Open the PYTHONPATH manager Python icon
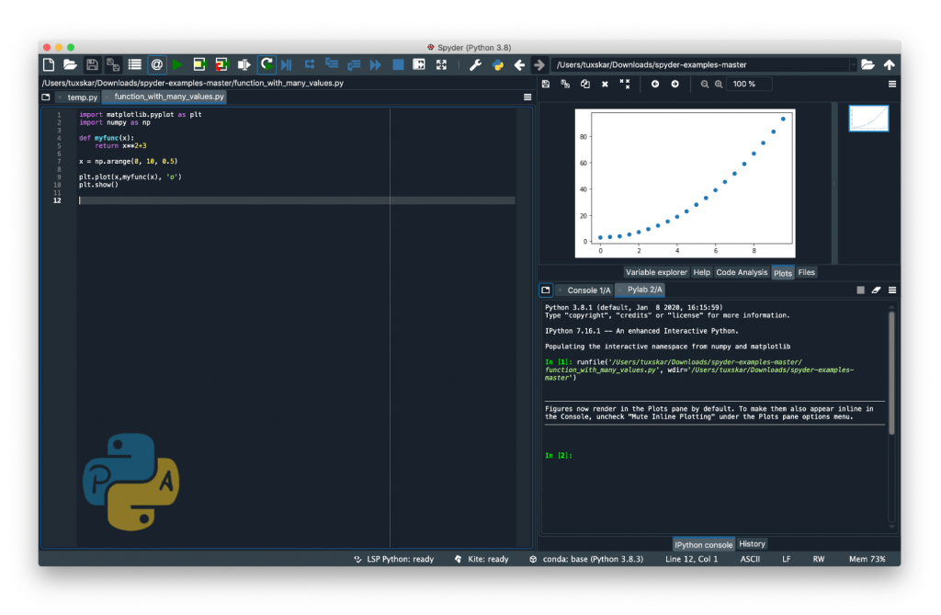 497,64
